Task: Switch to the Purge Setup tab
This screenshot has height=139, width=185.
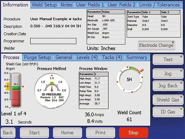Action: pyautogui.click(x=37, y=57)
